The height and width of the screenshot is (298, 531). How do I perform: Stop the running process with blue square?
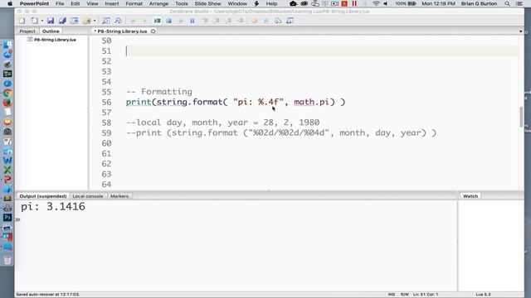[x=168, y=21]
